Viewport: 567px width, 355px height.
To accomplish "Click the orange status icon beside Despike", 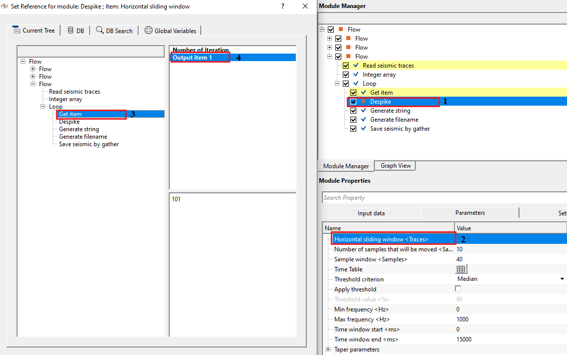I will (363, 102).
